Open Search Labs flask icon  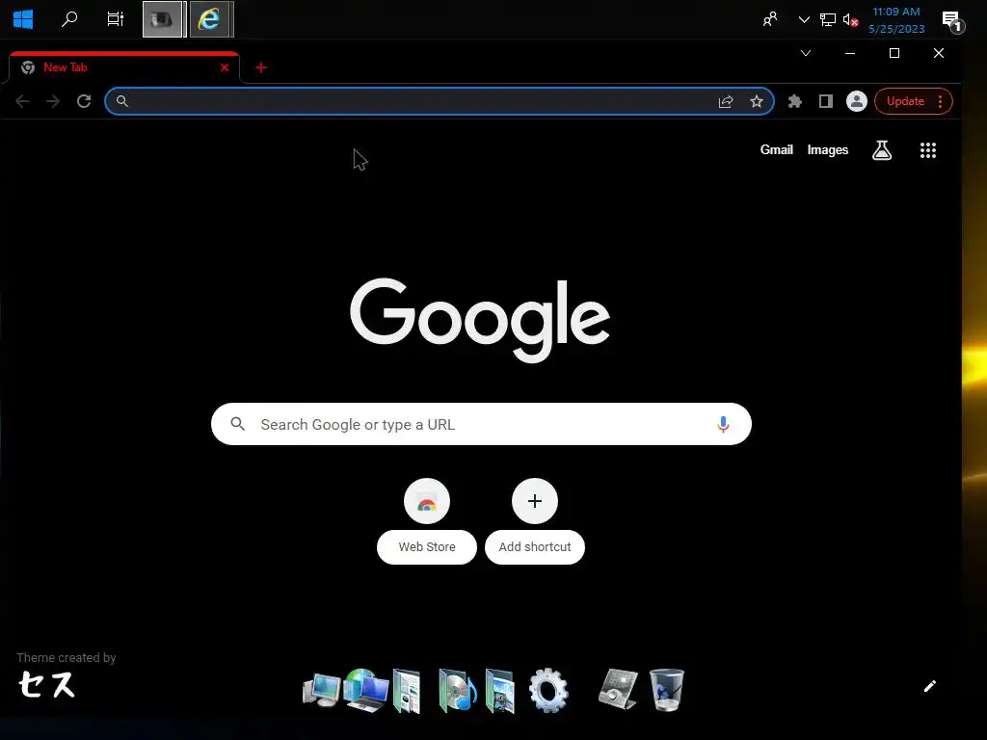(882, 149)
